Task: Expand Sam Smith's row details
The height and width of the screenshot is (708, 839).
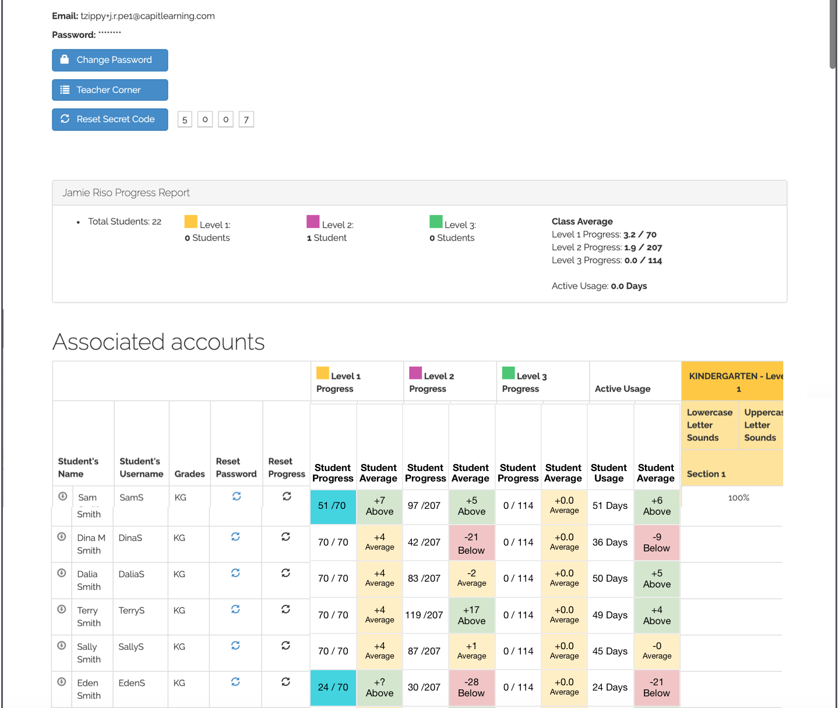Action: point(62,496)
